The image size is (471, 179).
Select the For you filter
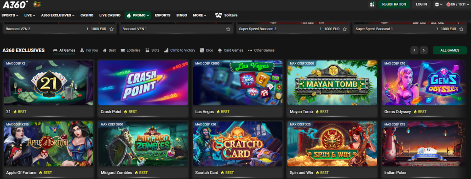89,50
